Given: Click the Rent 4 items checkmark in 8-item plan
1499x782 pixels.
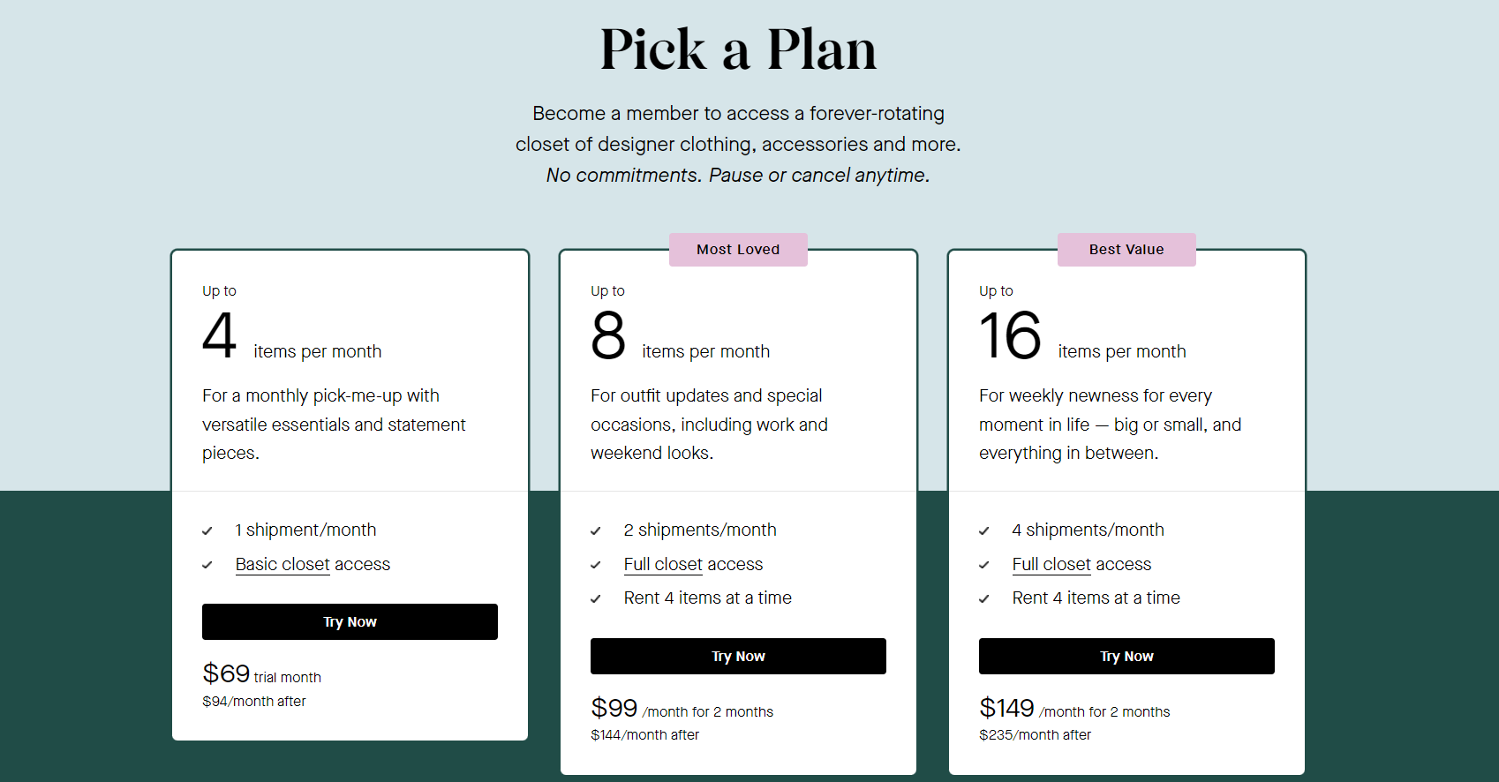Looking at the screenshot, I should tap(596, 598).
